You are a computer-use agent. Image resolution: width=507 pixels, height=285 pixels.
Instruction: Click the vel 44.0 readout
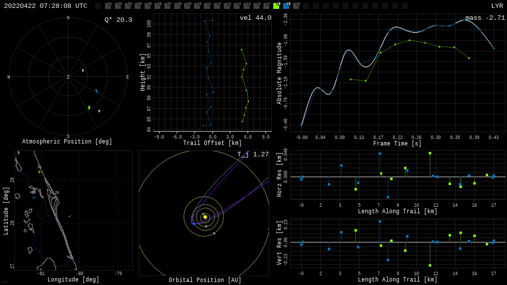coord(255,18)
